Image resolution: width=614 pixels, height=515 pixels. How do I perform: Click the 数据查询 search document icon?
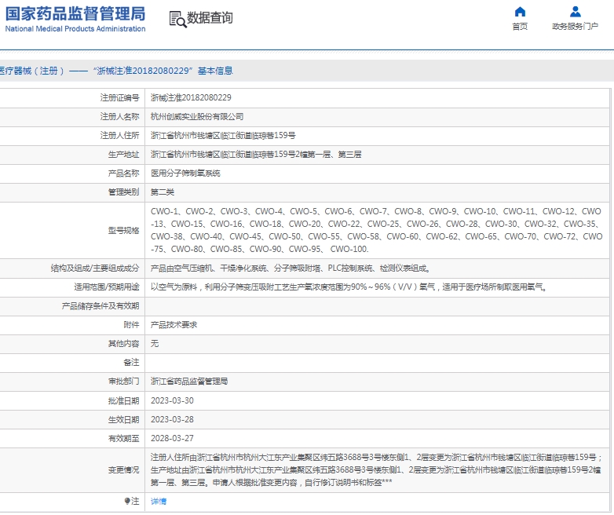click(177, 19)
